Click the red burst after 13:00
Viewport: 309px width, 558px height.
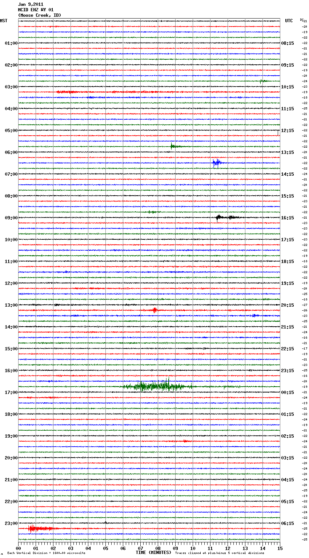point(154,310)
